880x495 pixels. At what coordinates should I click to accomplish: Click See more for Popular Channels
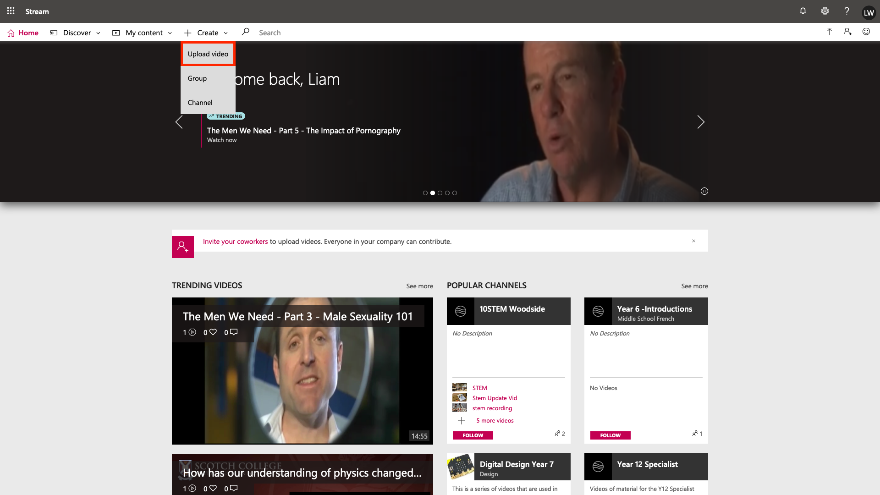(x=694, y=286)
